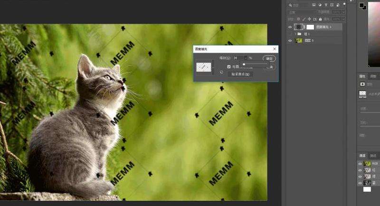Select the white mask channel thumbnail

(367, 189)
